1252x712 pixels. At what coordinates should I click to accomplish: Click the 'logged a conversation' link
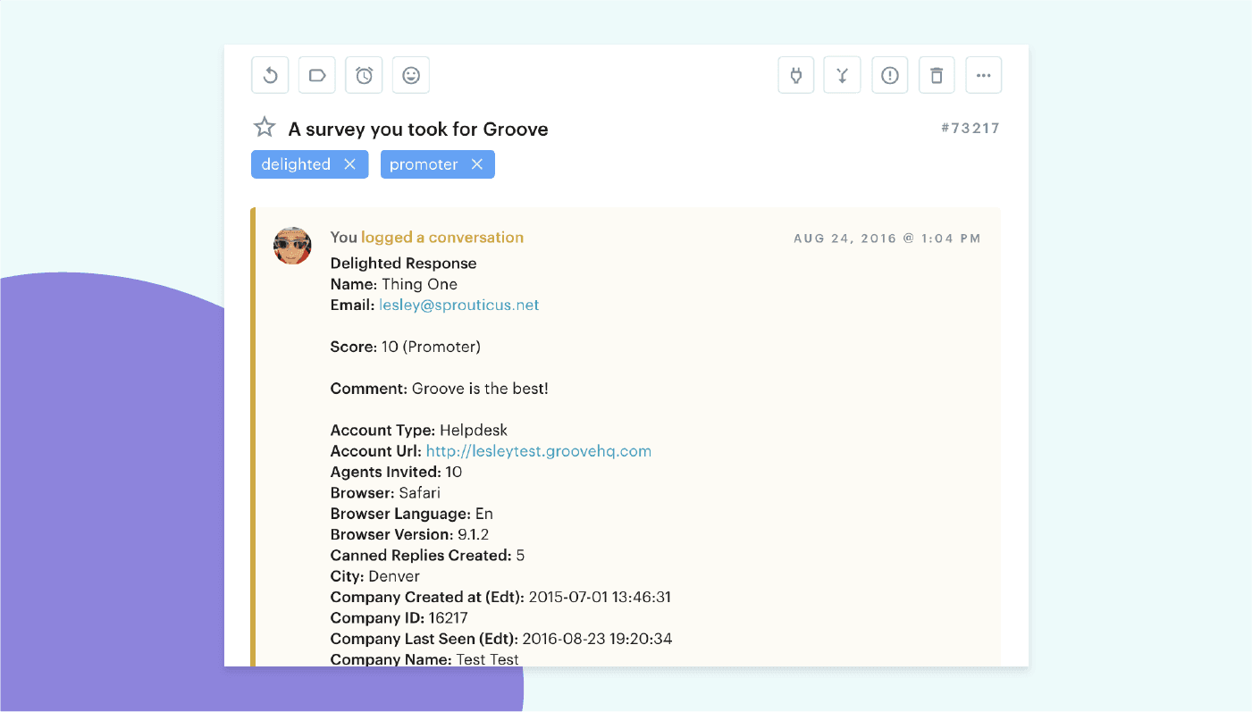click(441, 237)
